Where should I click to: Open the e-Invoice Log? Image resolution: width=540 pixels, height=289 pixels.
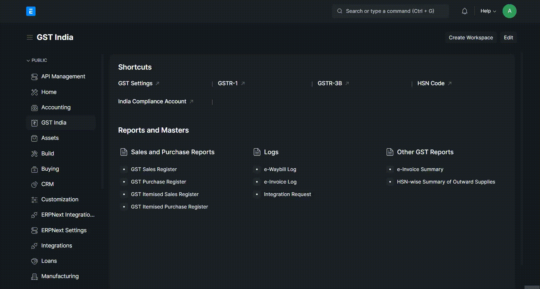click(x=280, y=182)
